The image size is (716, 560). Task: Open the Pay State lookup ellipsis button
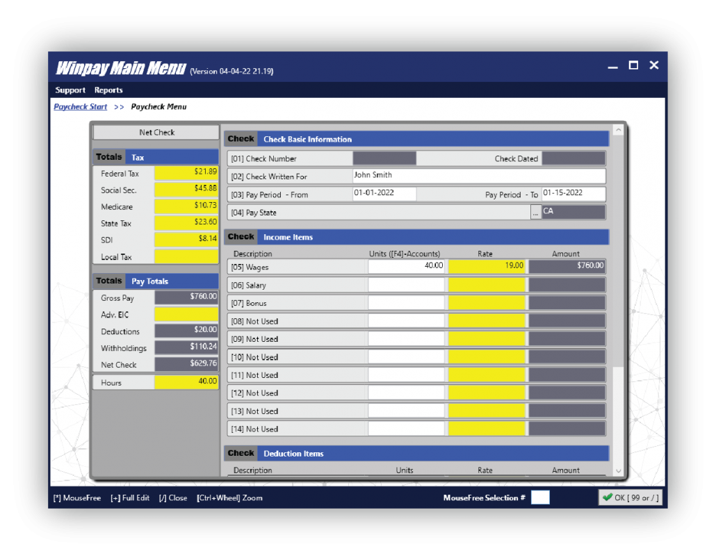[x=536, y=212]
